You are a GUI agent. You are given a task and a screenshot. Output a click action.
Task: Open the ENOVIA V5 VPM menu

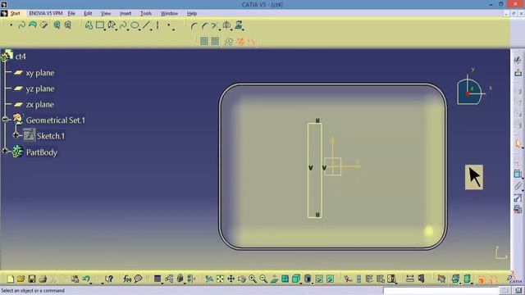click(x=46, y=13)
